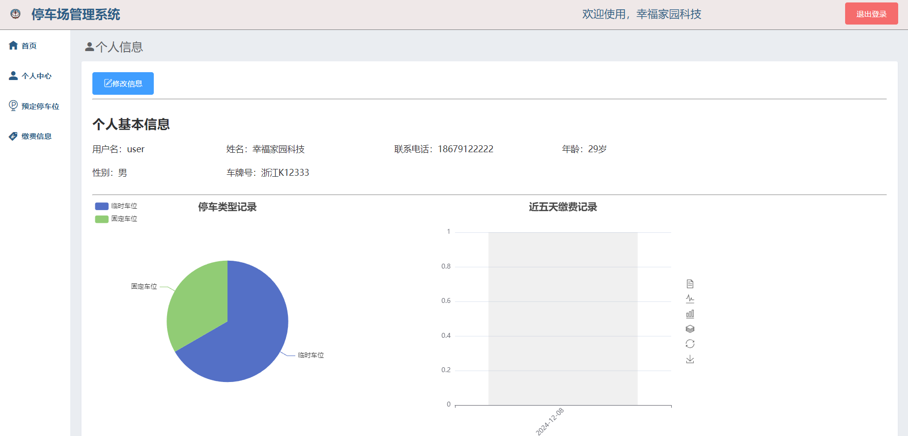Click the 停车场管理系统 title
The width and height of the screenshot is (908, 436).
[x=76, y=14]
